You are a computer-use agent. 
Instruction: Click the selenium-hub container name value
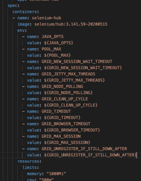click(47, 18)
